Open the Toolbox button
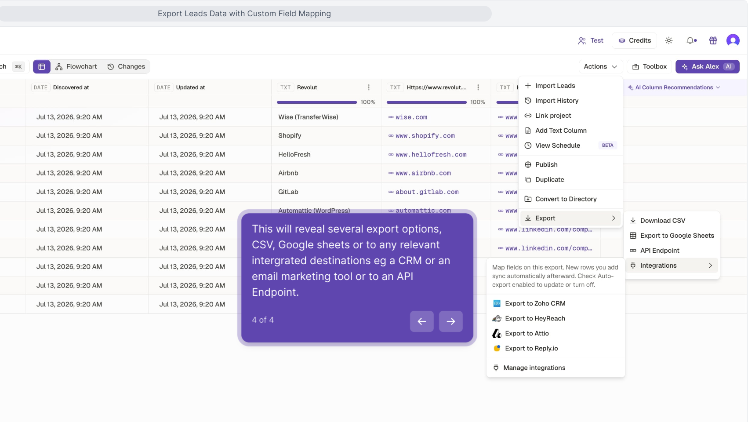The image size is (748, 422). pos(650,66)
